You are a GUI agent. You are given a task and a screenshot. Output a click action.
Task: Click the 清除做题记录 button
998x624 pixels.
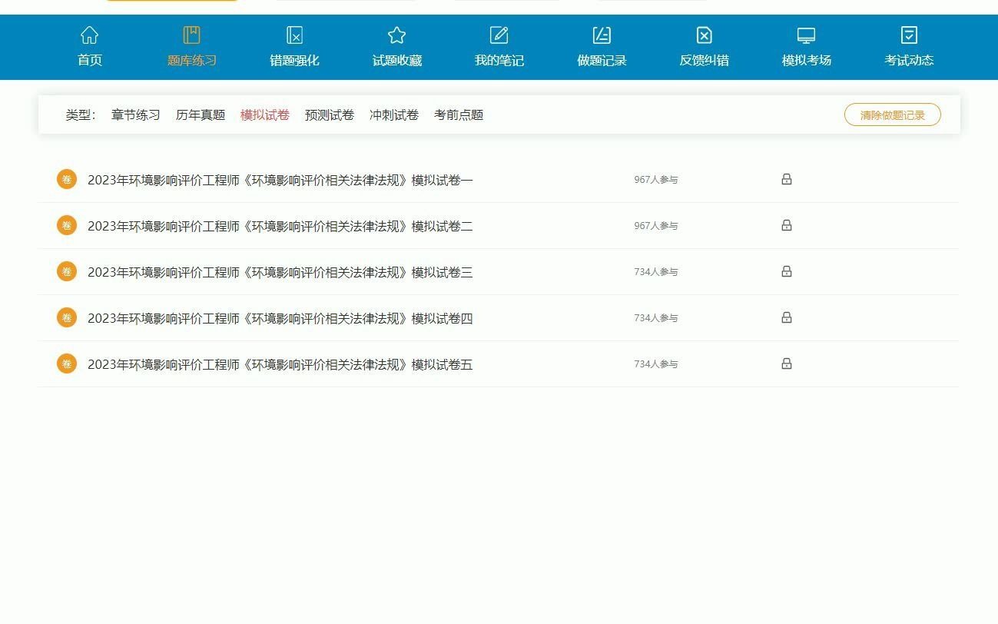click(x=893, y=115)
